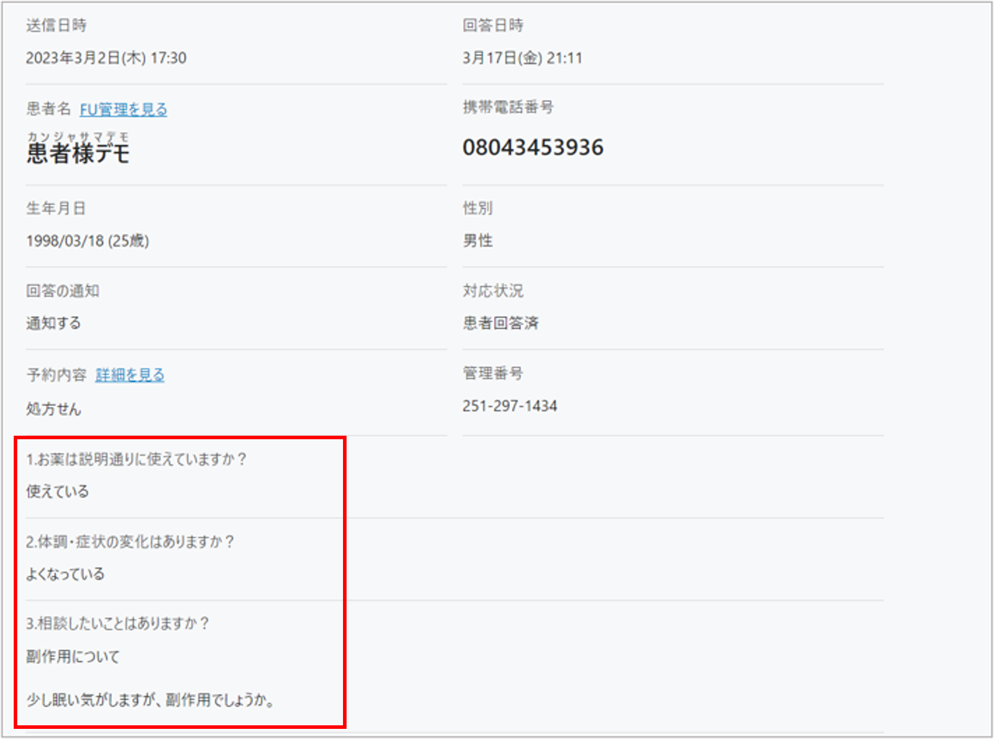Image resolution: width=994 pixels, height=739 pixels.
Task: Click question 1 about medicine usage
Action: click(x=136, y=460)
